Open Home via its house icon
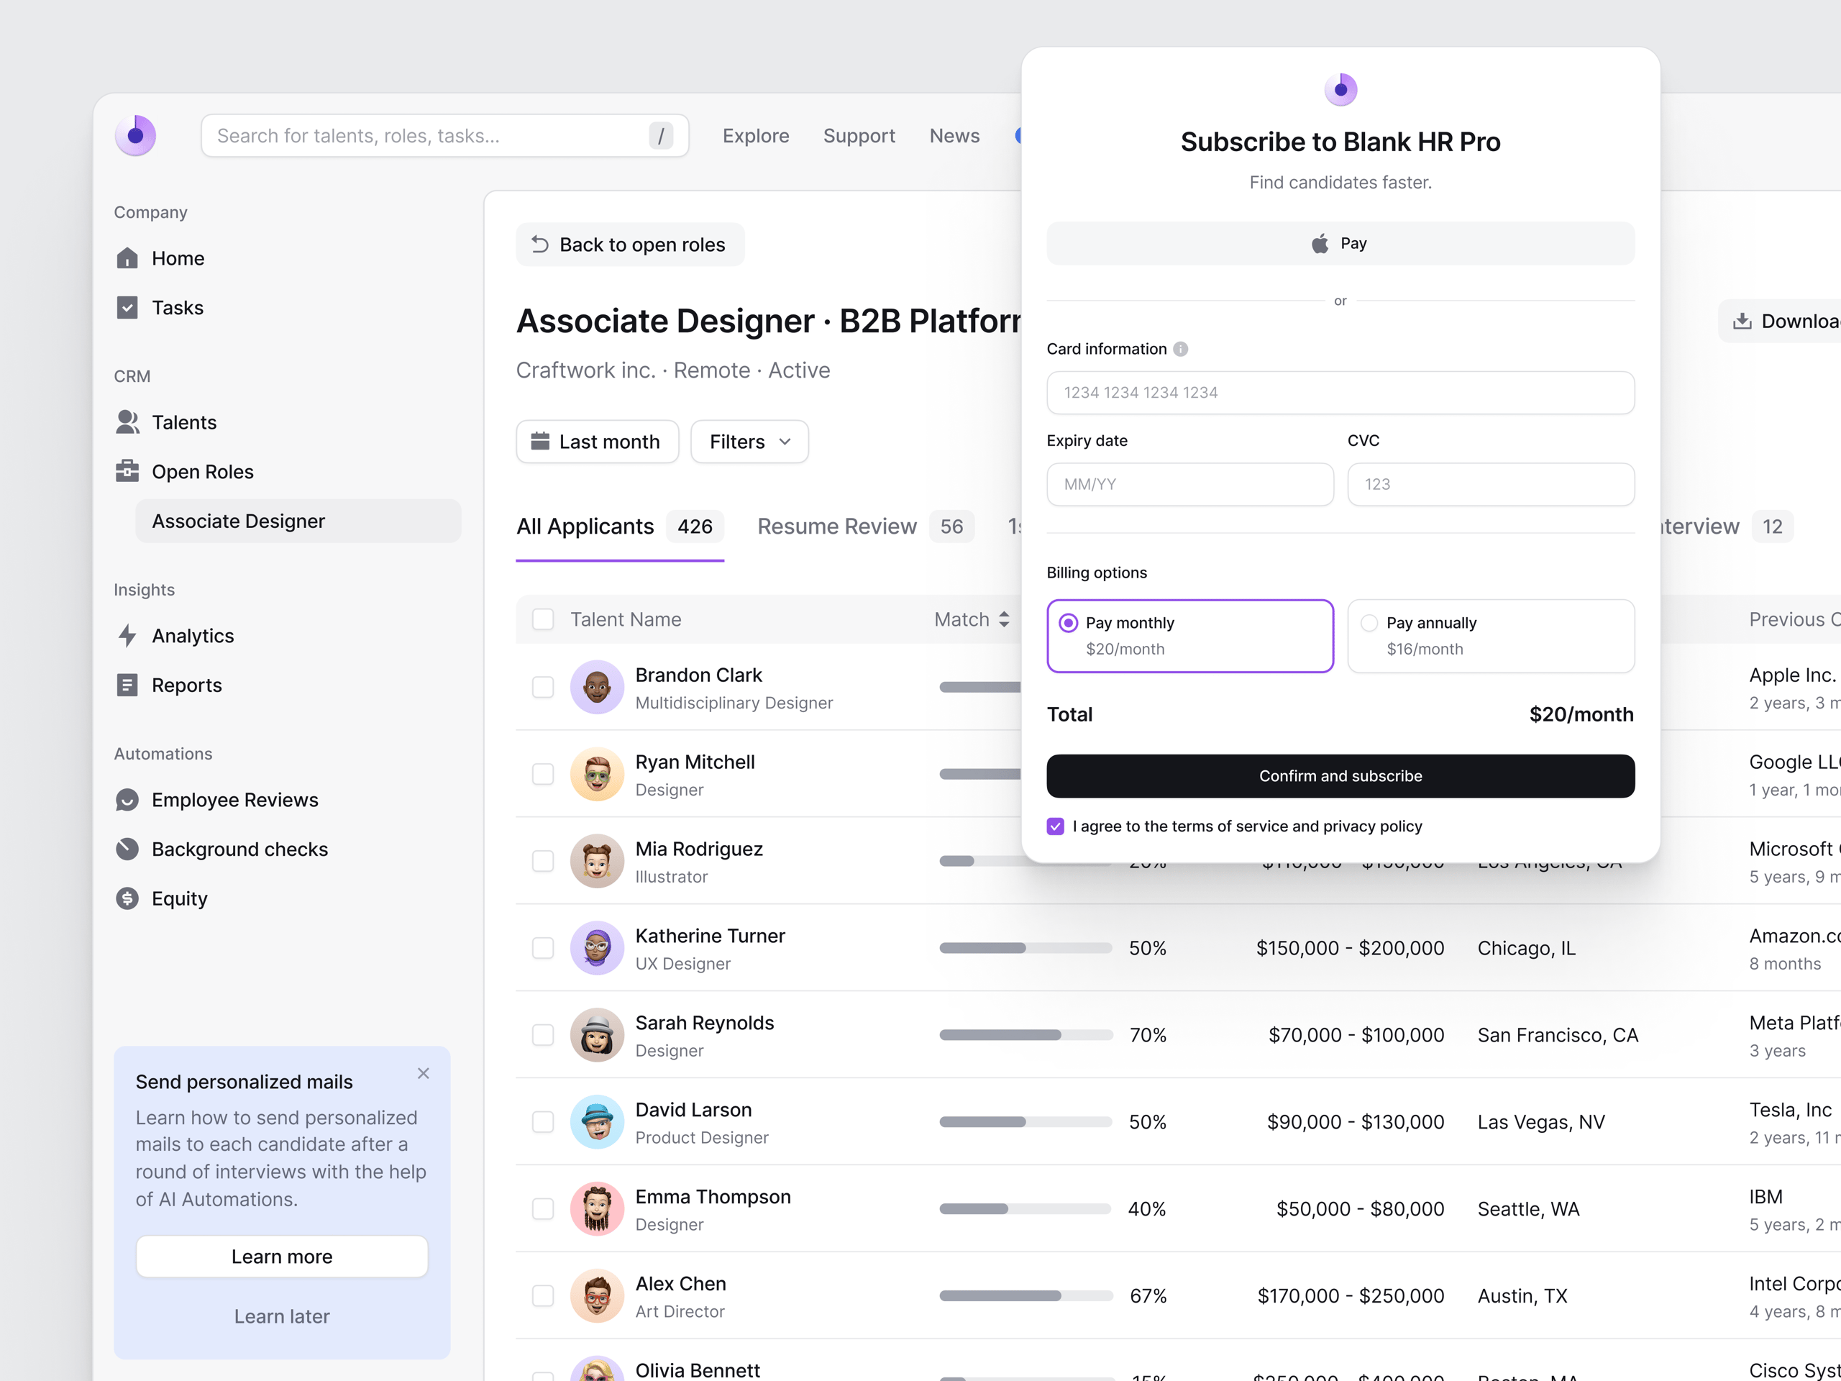This screenshot has width=1841, height=1381. [x=127, y=258]
